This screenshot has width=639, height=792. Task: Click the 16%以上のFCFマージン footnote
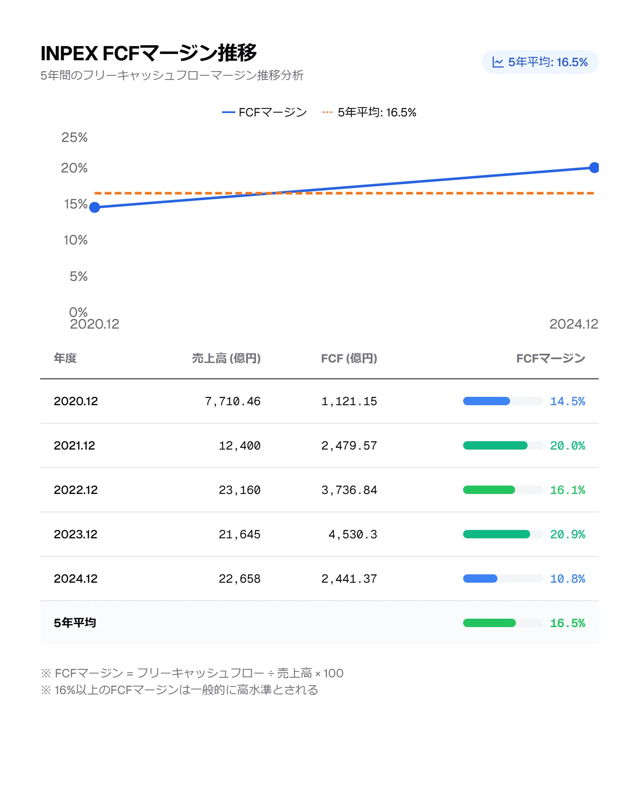click(x=179, y=690)
